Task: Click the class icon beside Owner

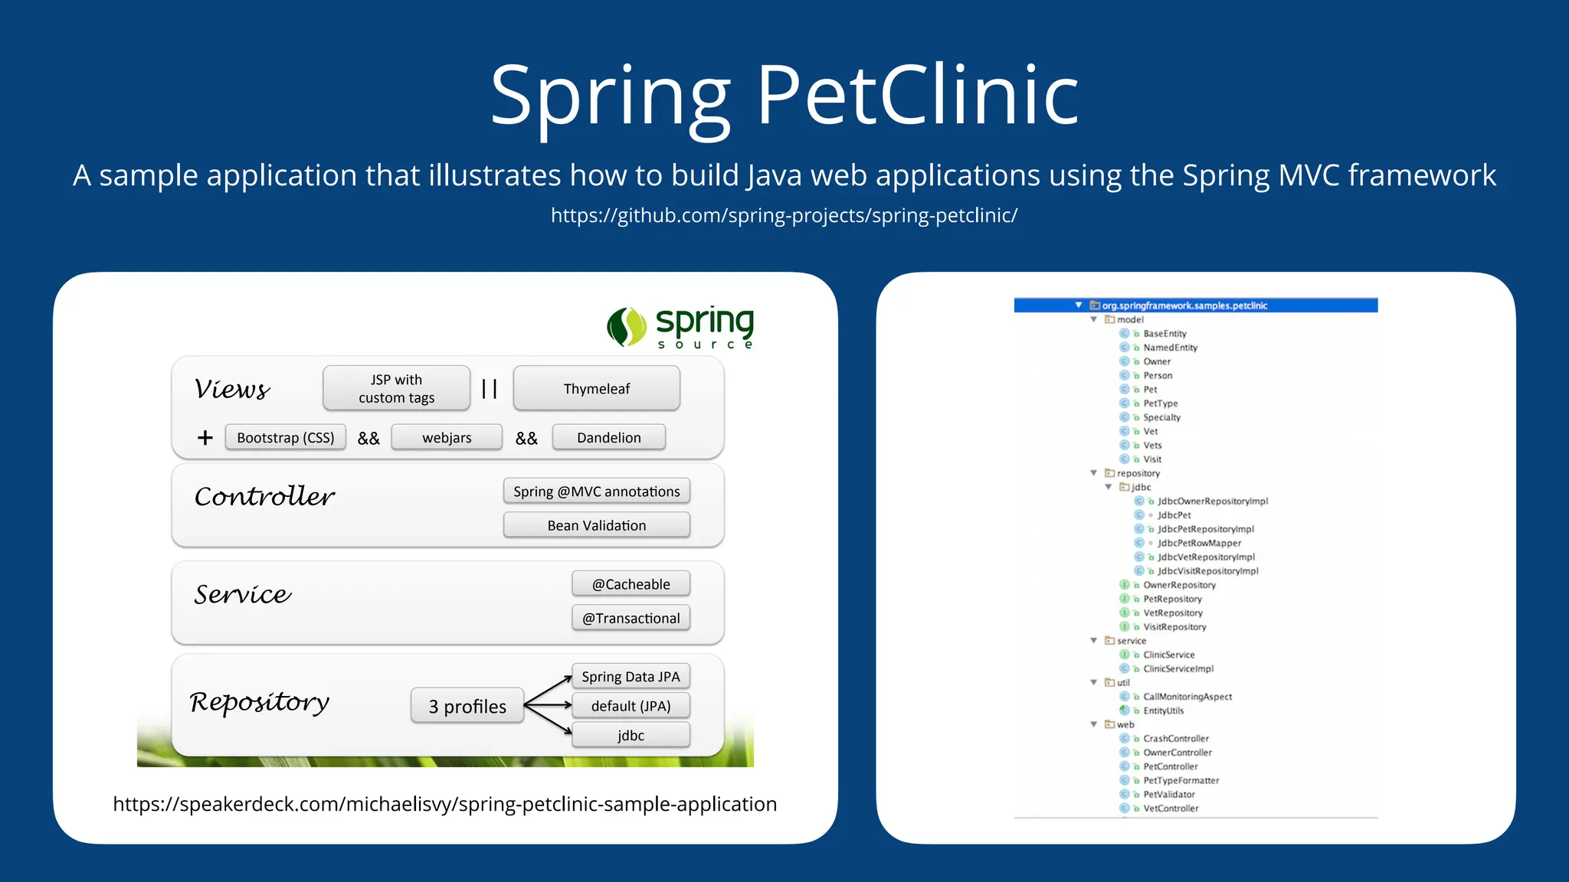Action: click(1125, 361)
